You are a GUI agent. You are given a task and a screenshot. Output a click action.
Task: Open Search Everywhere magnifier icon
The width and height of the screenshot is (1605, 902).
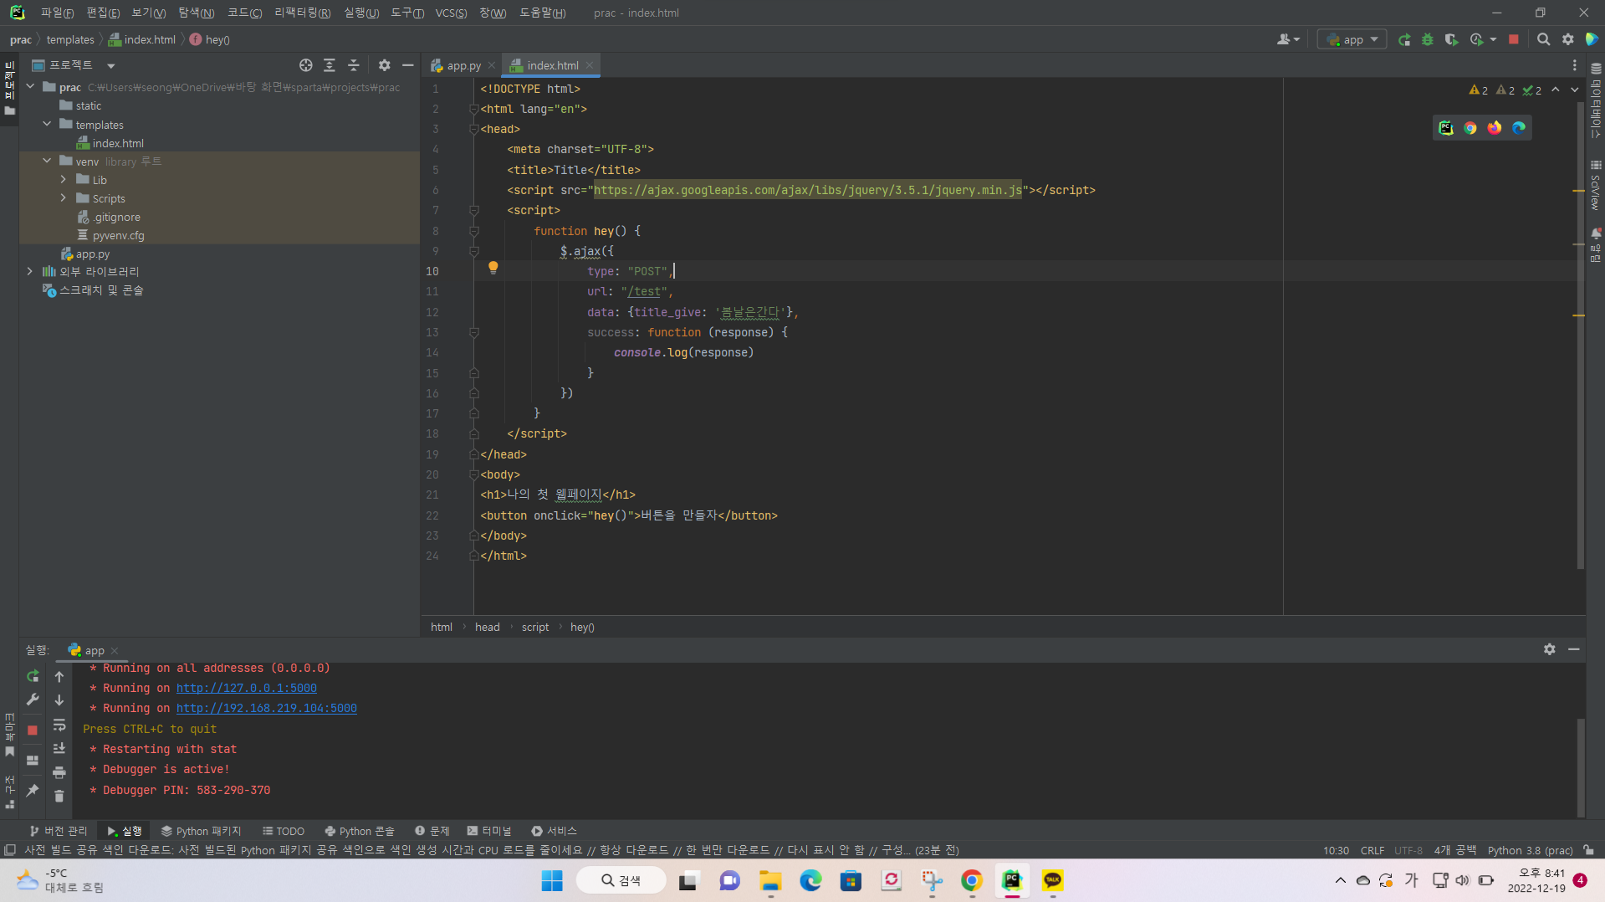tap(1543, 39)
